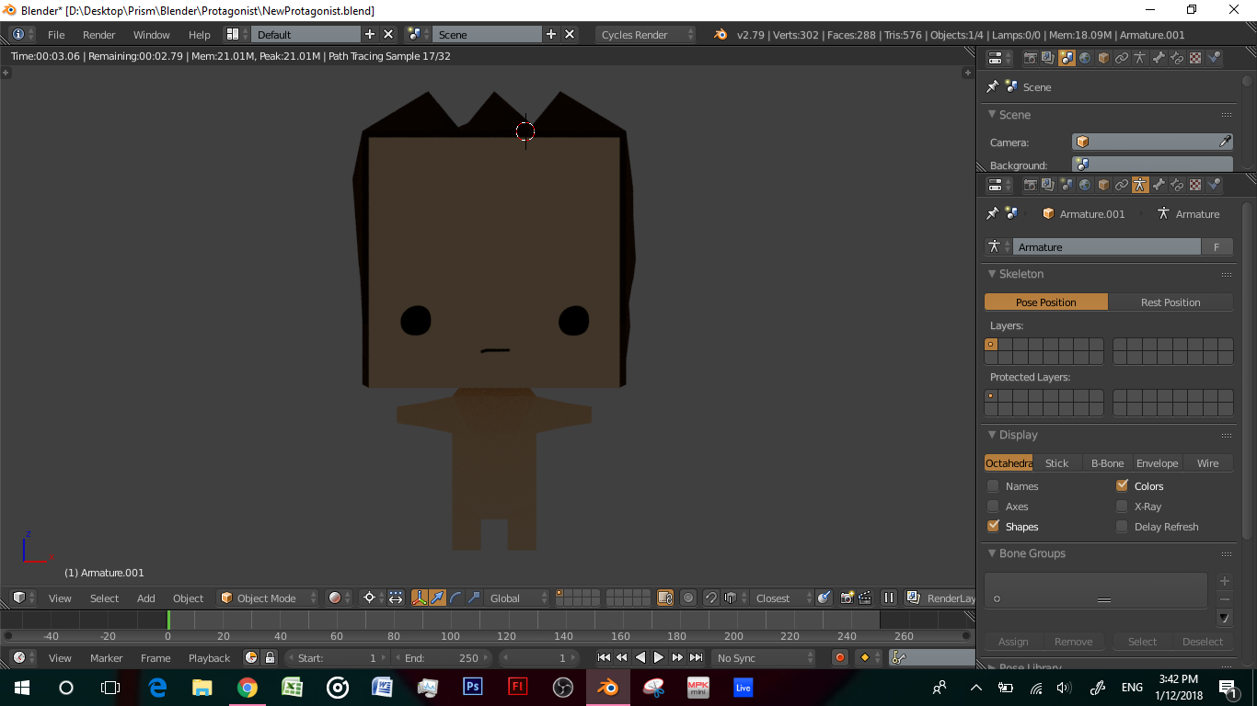The height and width of the screenshot is (706, 1257).
Task: Open the Window menu
Action: click(x=152, y=34)
